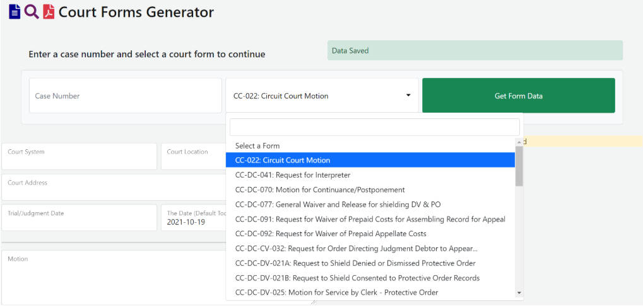Click the red PDF file icon

49,12
